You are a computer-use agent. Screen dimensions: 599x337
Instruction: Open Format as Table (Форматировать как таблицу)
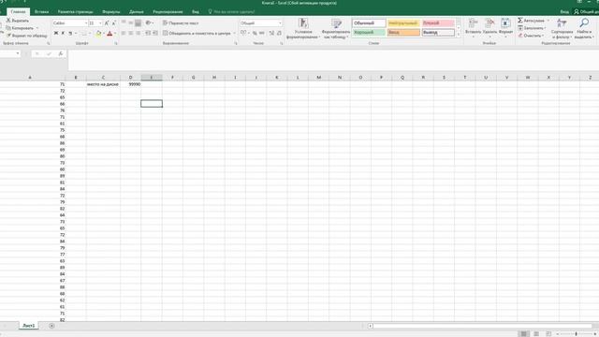point(336,29)
